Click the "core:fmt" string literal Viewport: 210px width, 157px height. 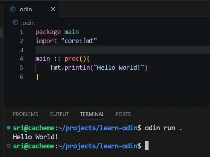[79, 41]
